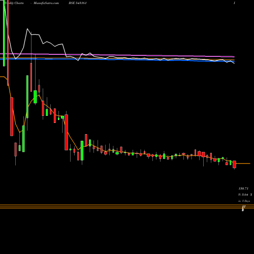This screenshot has height=254, width=254.
Task: Click the last red candlestick on the right
Action: pos(234,164)
